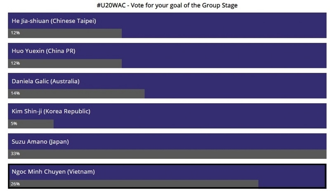Click the 14% gray bar under Daniela Galic

click(x=76, y=94)
